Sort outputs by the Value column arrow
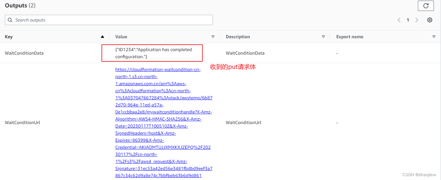This screenshot has width=441, height=180. pyautogui.click(x=213, y=37)
